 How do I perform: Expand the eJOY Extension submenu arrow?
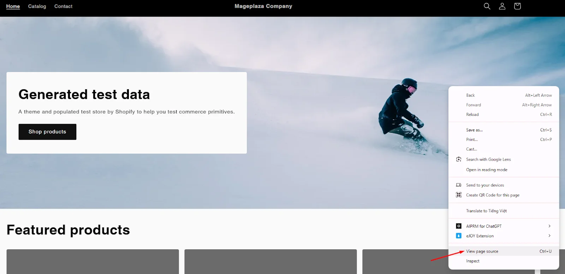[x=549, y=236]
